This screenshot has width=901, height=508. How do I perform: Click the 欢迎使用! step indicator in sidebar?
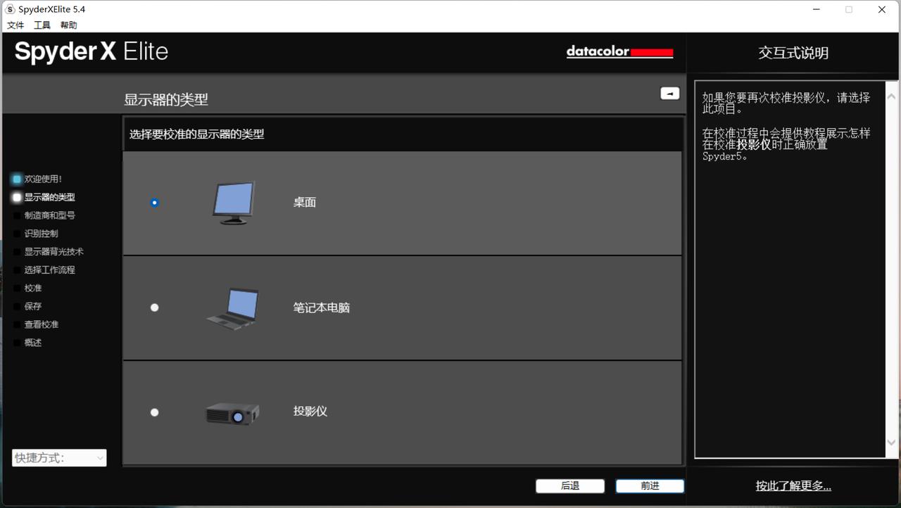coord(17,179)
